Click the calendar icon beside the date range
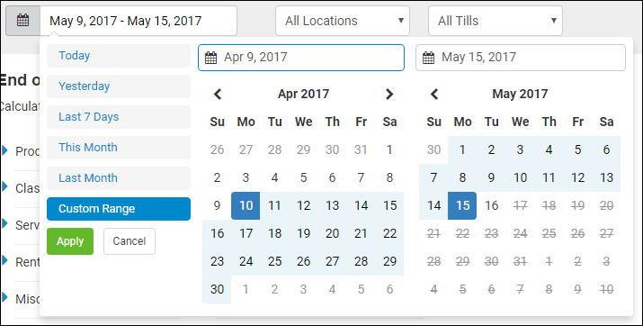Viewport: 643px width, 326px height. pos(22,21)
